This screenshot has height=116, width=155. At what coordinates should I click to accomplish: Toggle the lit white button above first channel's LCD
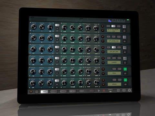pos(113,26)
